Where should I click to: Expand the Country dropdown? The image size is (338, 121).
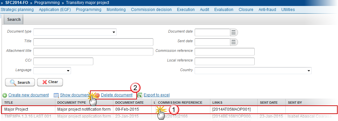tap(309, 70)
